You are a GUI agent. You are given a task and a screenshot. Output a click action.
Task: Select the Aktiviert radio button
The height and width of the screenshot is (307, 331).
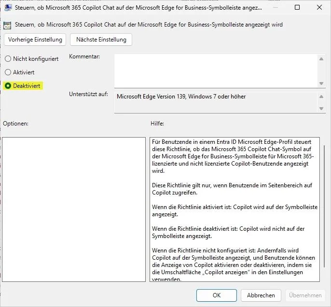8,72
